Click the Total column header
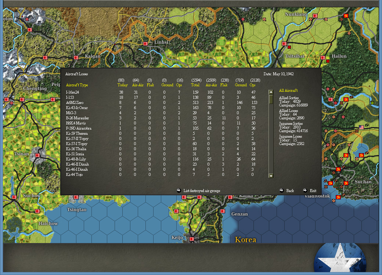Viewport: 382px width, 275px height. [195, 85]
